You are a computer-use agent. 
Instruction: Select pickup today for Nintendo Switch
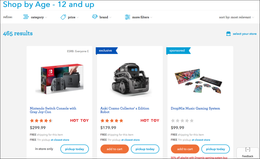(x=75, y=149)
